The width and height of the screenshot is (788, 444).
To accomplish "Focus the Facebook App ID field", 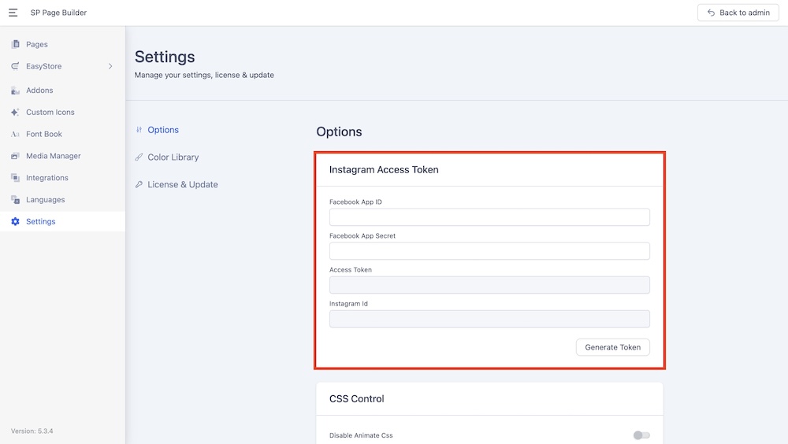I will [x=489, y=217].
